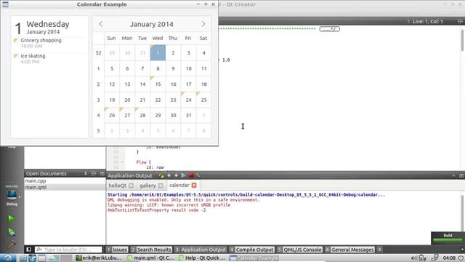Select January 15 in the calendar
The image size is (465, 262).
pos(158,84)
